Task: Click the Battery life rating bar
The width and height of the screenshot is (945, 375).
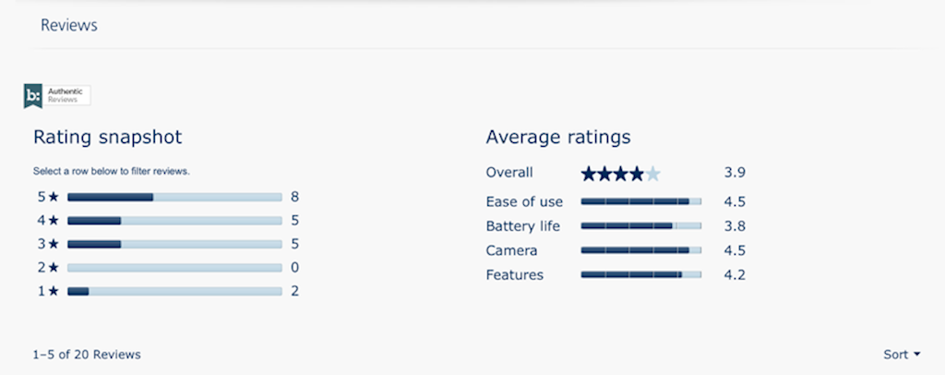Action: tap(640, 225)
